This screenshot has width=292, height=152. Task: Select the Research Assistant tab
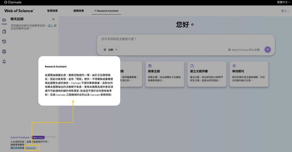106,11
